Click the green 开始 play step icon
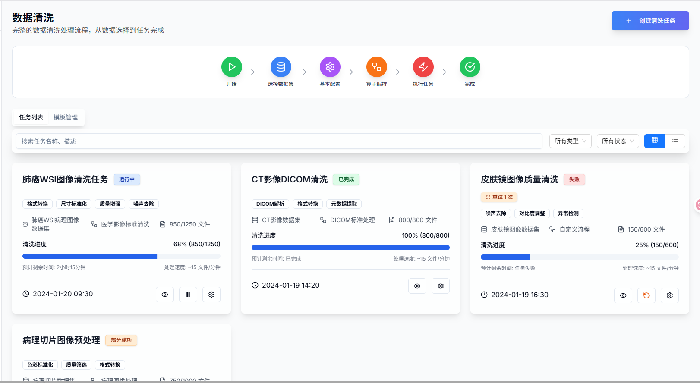The height and width of the screenshot is (383, 700). (232, 67)
